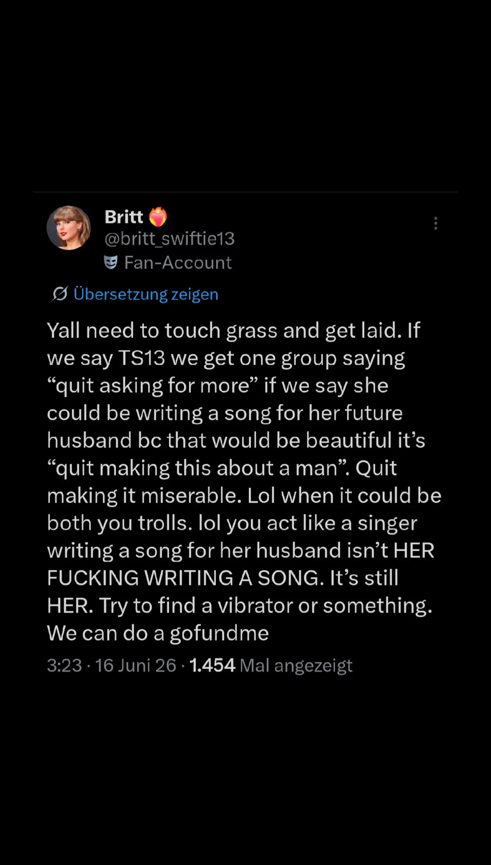
Task: Open the @britt_swiftie13 handle
Action: pos(170,239)
